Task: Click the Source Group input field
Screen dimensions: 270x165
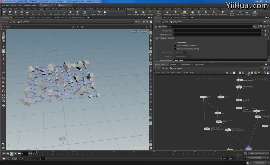Action: point(217,31)
